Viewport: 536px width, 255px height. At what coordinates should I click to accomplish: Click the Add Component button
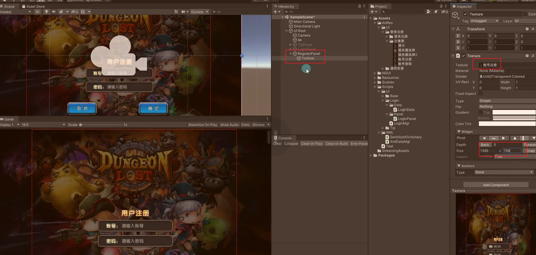click(x=496, y=185)
